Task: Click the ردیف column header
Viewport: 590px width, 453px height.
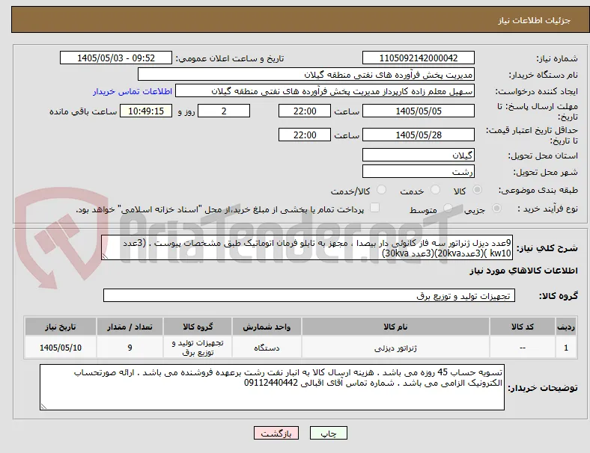Action: coord(565,327)
